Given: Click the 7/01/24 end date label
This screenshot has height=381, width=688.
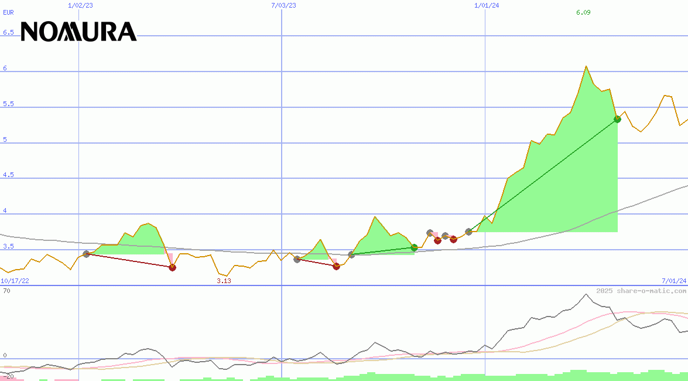Looking at the screenshot, I should click(673, 281).
